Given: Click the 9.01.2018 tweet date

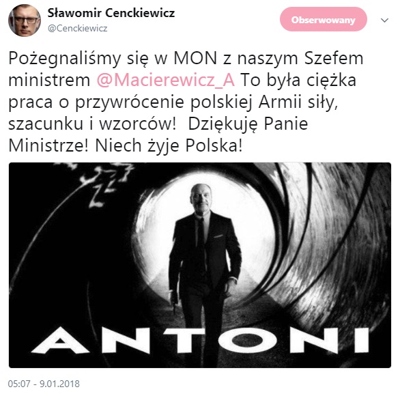Looking at the screenshot, I should [x=59, y=384].
